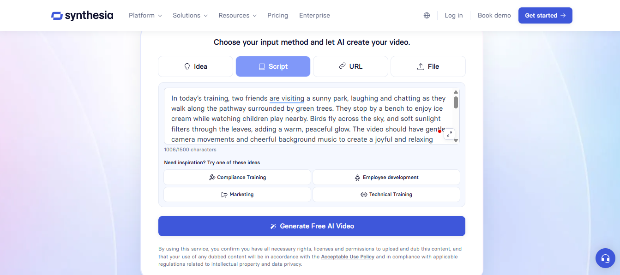The height and width of the screenshot is (275, 620).
Task: Click the Synthesia logo
Action: [82, 15]
